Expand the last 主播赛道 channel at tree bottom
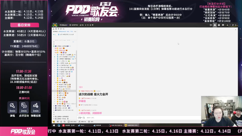 (x=54, y=119)
